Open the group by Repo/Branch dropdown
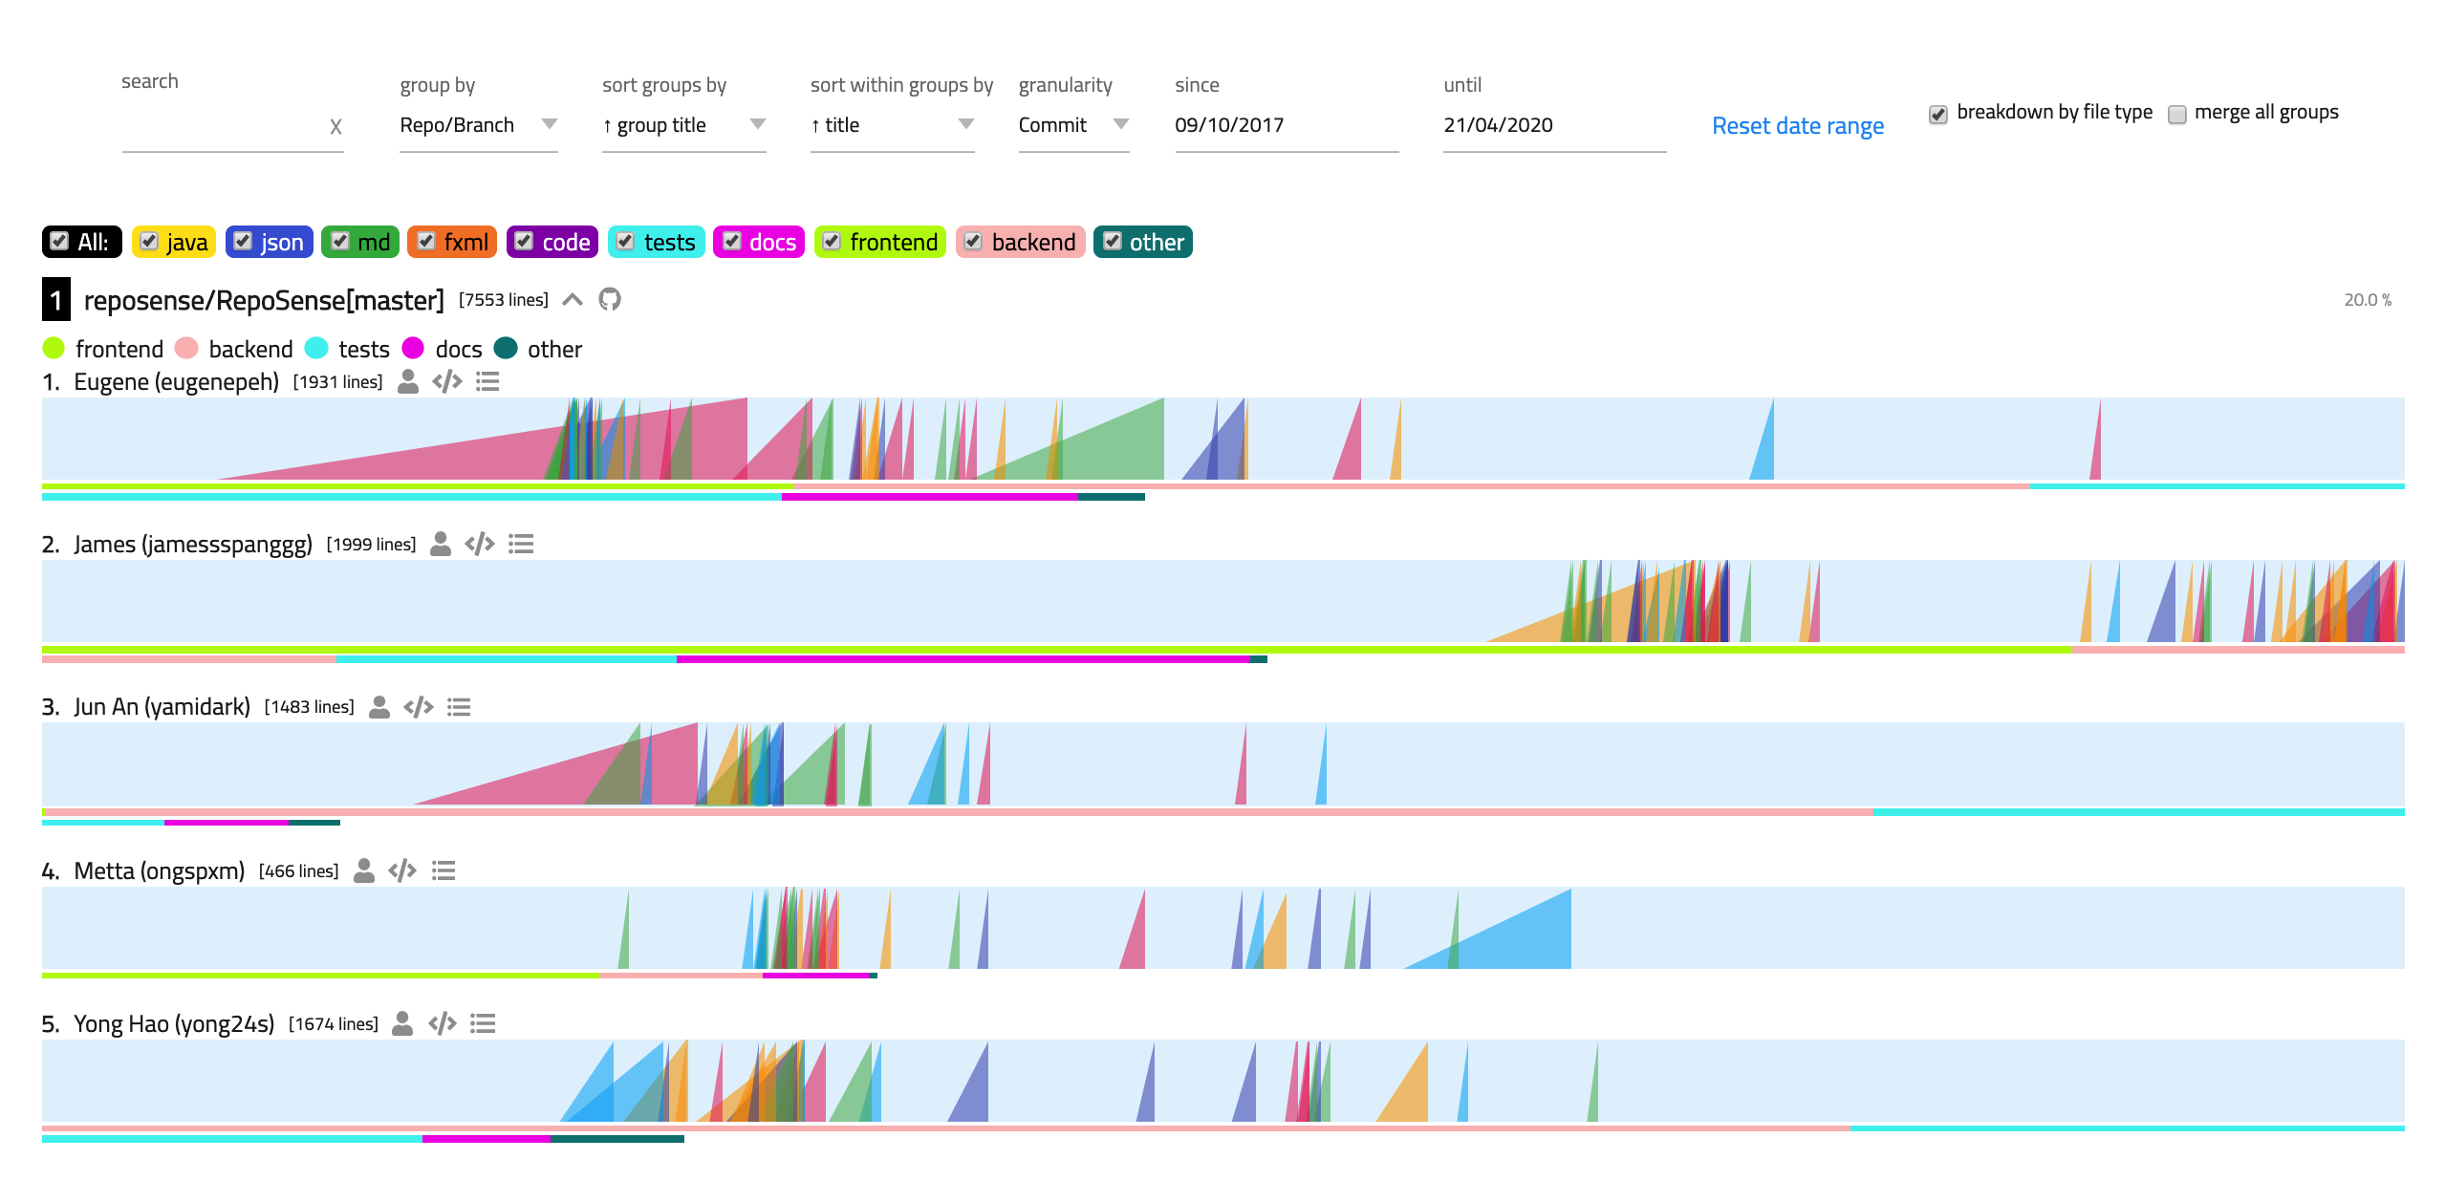 (x=478, y=125)
